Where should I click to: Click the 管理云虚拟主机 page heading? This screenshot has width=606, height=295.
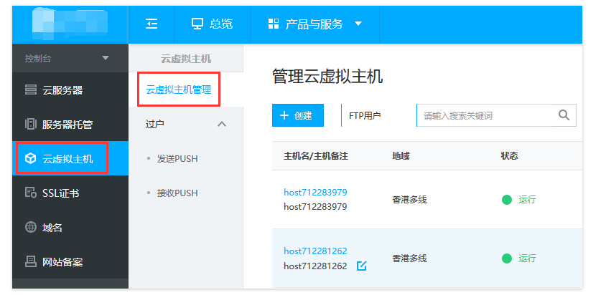[327, 76]
